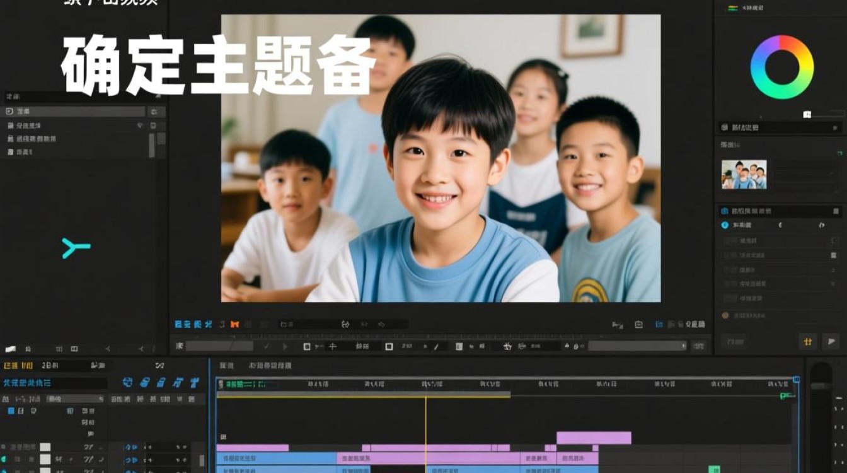
Task: Click the white slider handle below the color wheel
Action: pos(807,114)
